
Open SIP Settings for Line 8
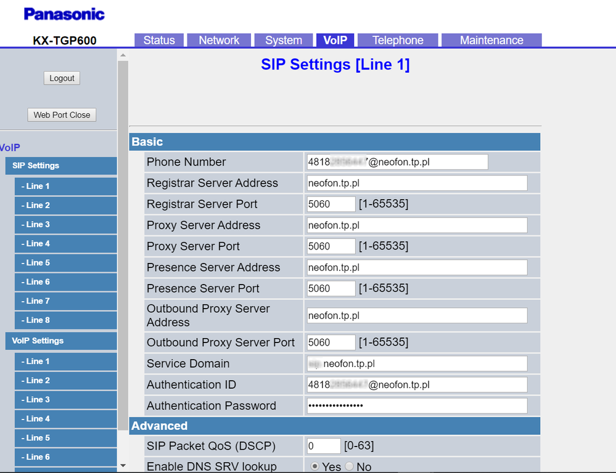(x=65, y=320)
